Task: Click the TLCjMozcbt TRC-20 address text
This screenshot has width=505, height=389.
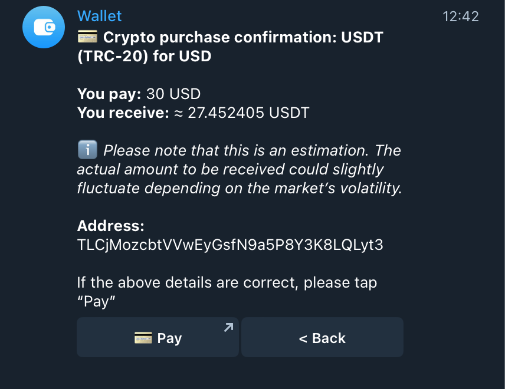Action: coord(230,245)
